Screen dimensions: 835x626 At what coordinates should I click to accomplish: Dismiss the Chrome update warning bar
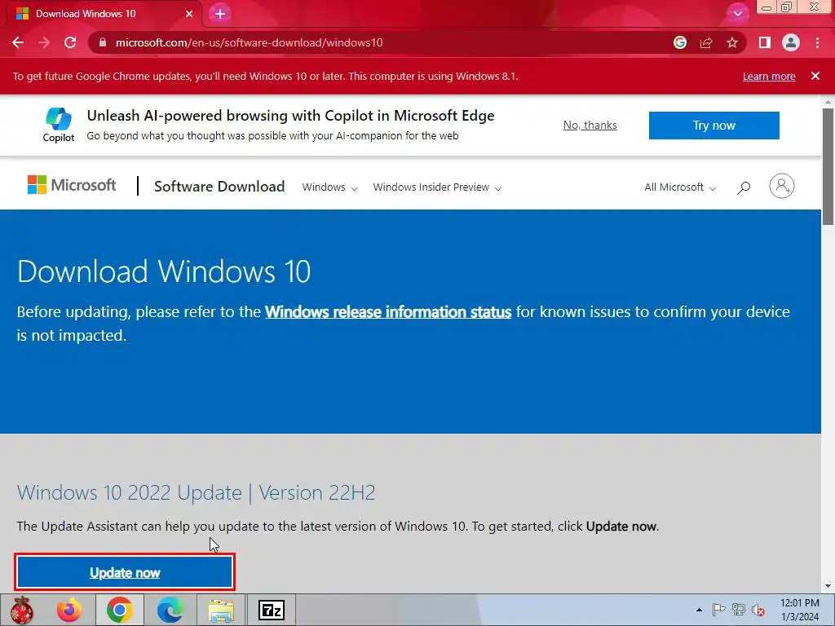click(815, 76)
